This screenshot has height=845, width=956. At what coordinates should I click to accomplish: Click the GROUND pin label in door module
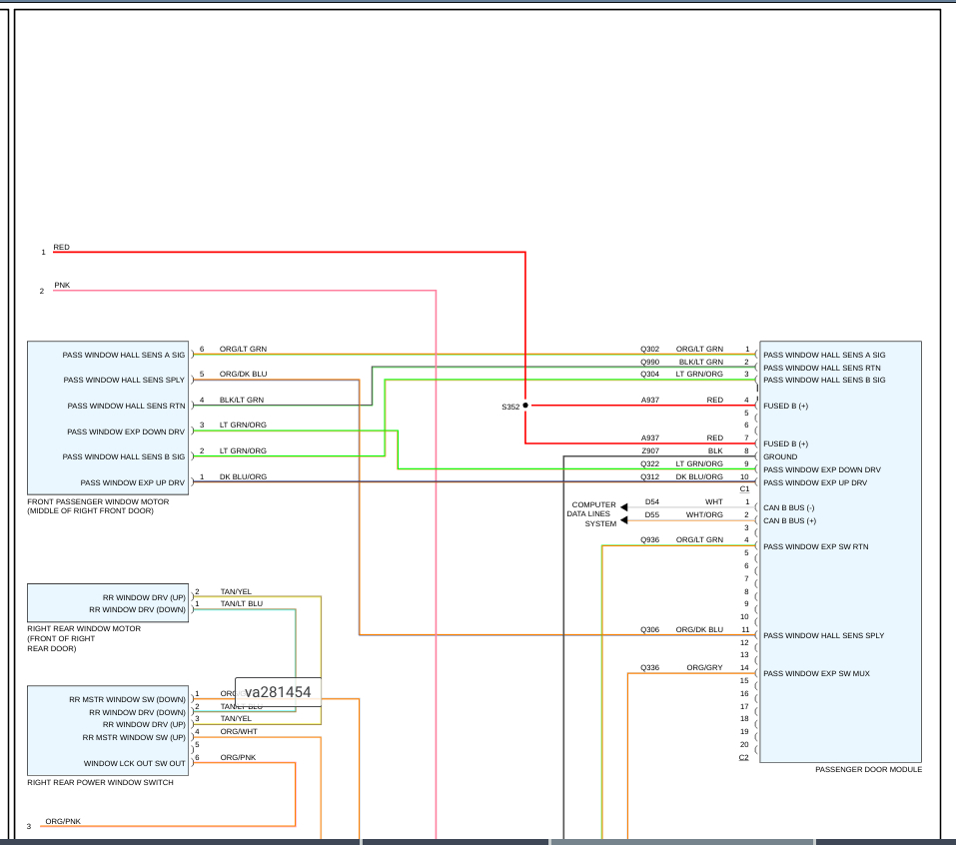780,456
